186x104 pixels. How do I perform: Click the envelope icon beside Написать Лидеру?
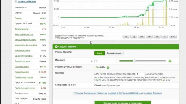tap(16, 1)
